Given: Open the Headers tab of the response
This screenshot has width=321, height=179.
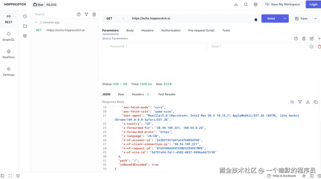Looking at the screenshot, I should click(138, 94).
